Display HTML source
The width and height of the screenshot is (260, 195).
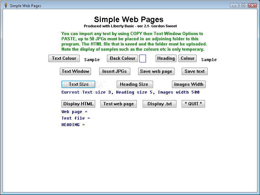(78, 104)
